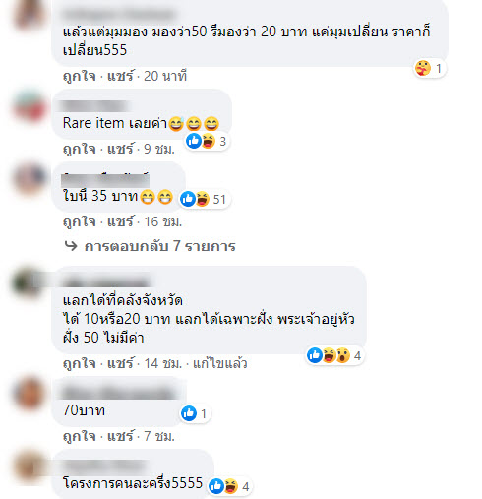
Task: Expand การตอบกลับ 7 รายการ replies
Action: [x=159, y=246]
